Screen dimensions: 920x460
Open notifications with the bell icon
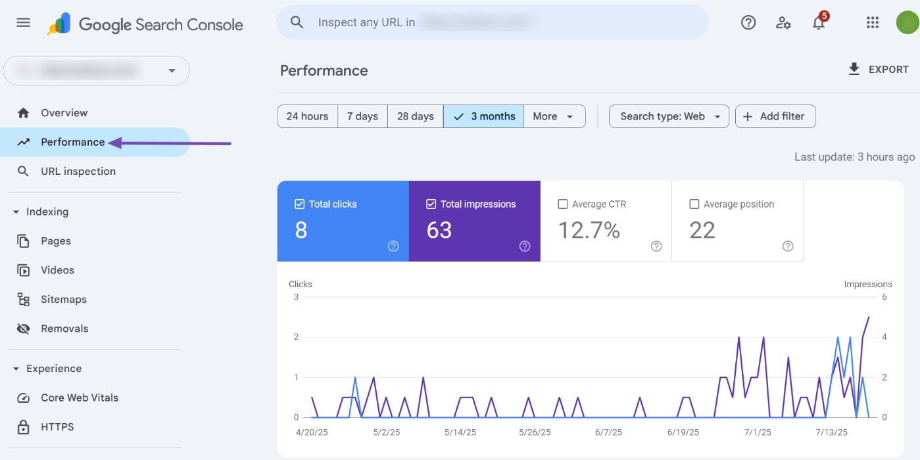coord(818,22)
